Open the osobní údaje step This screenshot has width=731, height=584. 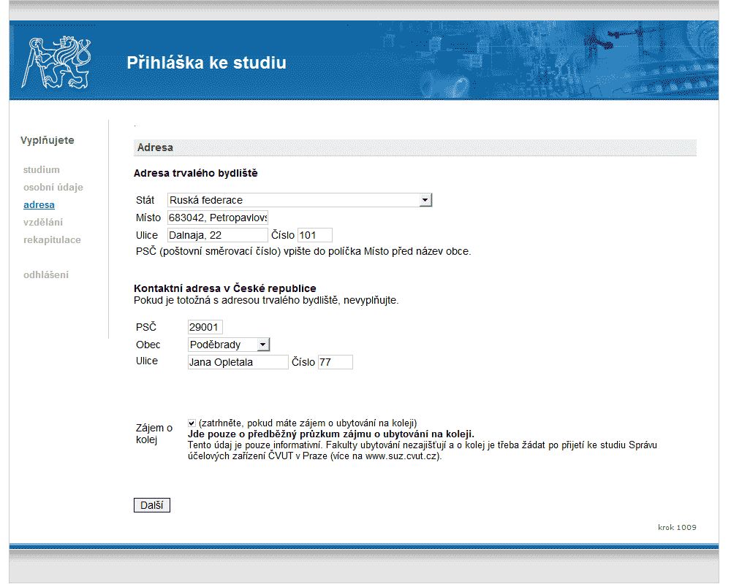[53, 187]
